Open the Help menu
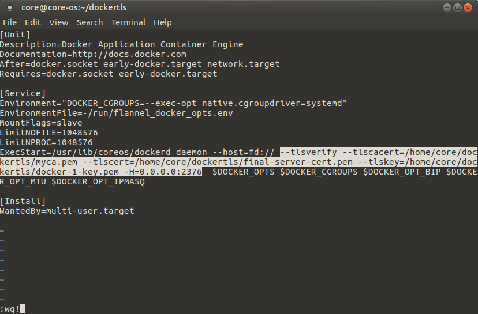 (162, 22)
